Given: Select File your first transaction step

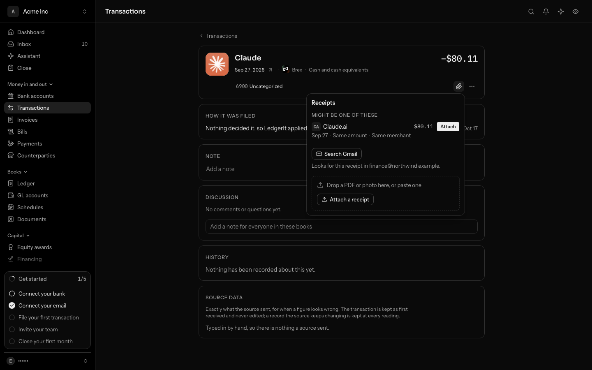Looking at the screenshot, I should [x=47, y=317].
